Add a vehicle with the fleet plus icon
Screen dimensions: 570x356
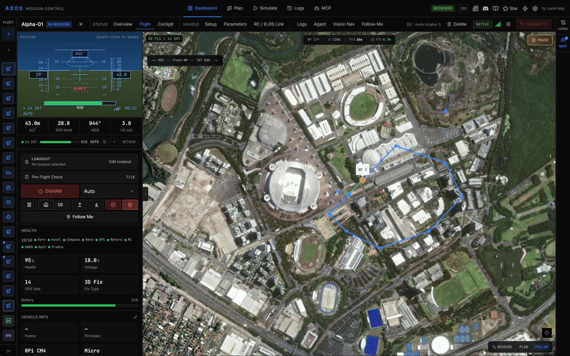tap(8, 34)
